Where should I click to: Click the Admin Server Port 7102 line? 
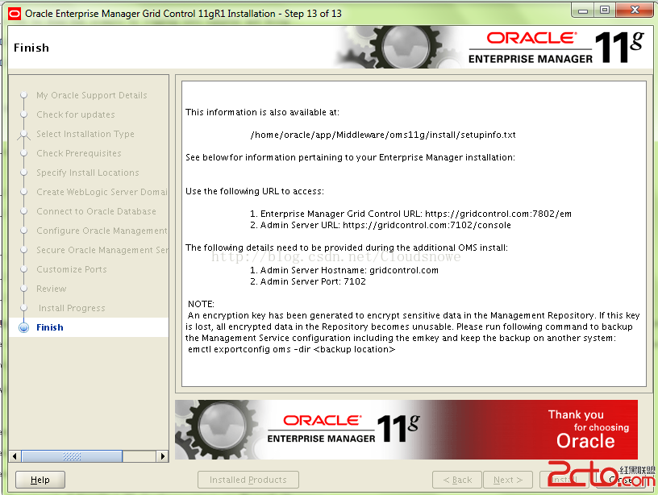(x=307, y=281)
